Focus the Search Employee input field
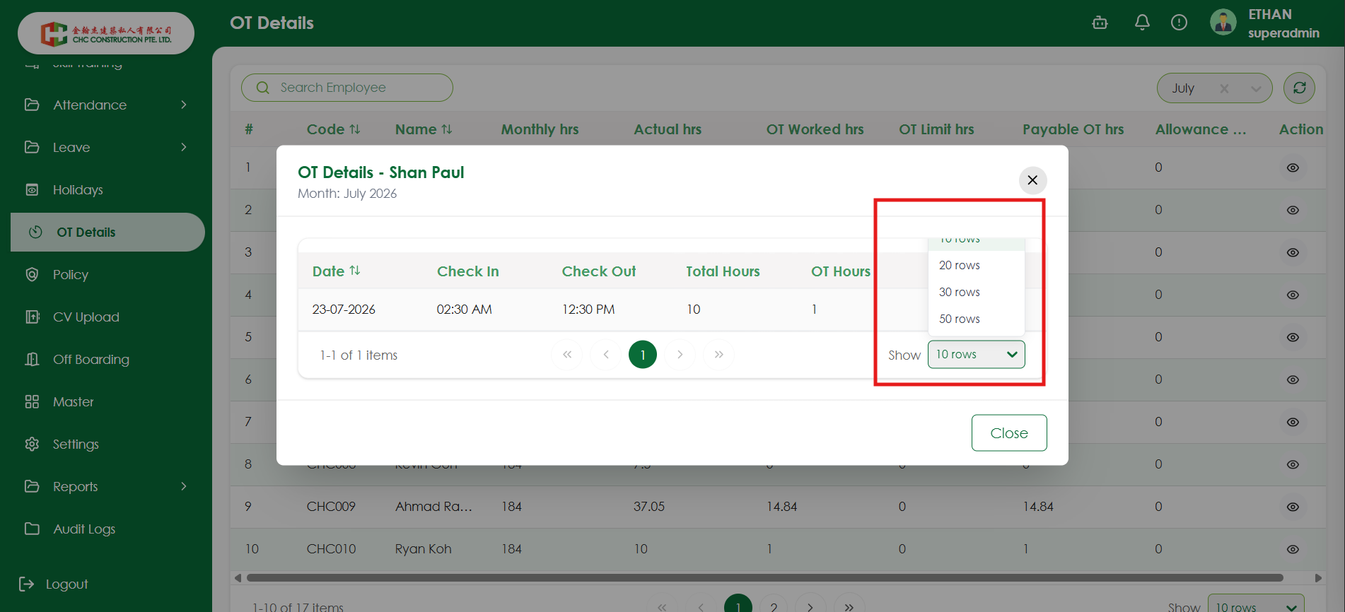 (x=347, y=88)
